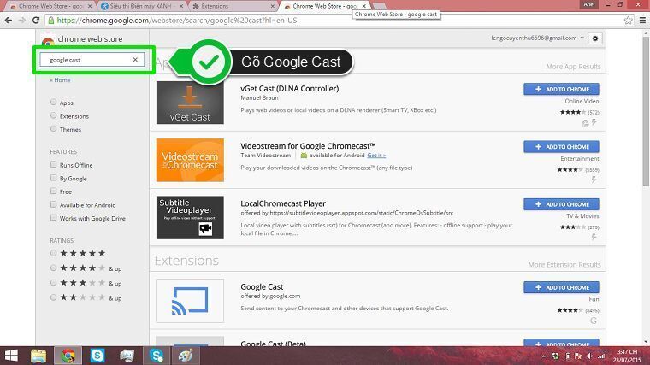Screen dimensions: 650x365
Task: Add Videostream for Google Chromecast to Chrome
Action: pos(561,147)
